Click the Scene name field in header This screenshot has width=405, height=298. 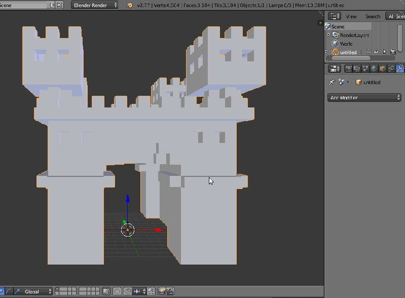click(24, 5)
